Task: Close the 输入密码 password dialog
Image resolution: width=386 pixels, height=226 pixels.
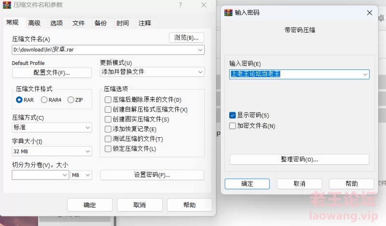Action: click(x=370, y=13)
